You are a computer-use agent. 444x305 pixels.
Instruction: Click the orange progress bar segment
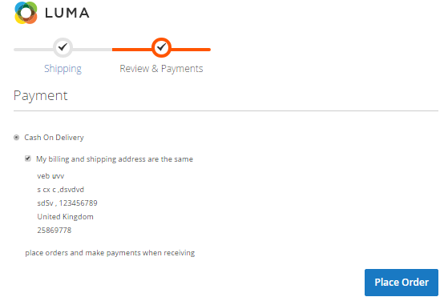coord(161,50)
